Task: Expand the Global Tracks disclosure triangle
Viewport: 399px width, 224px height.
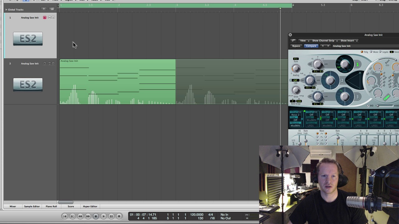Action: click(6, 10)
